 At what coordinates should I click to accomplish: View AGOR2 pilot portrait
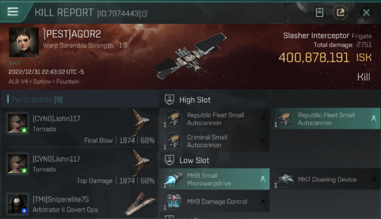(x=24, y=42)
